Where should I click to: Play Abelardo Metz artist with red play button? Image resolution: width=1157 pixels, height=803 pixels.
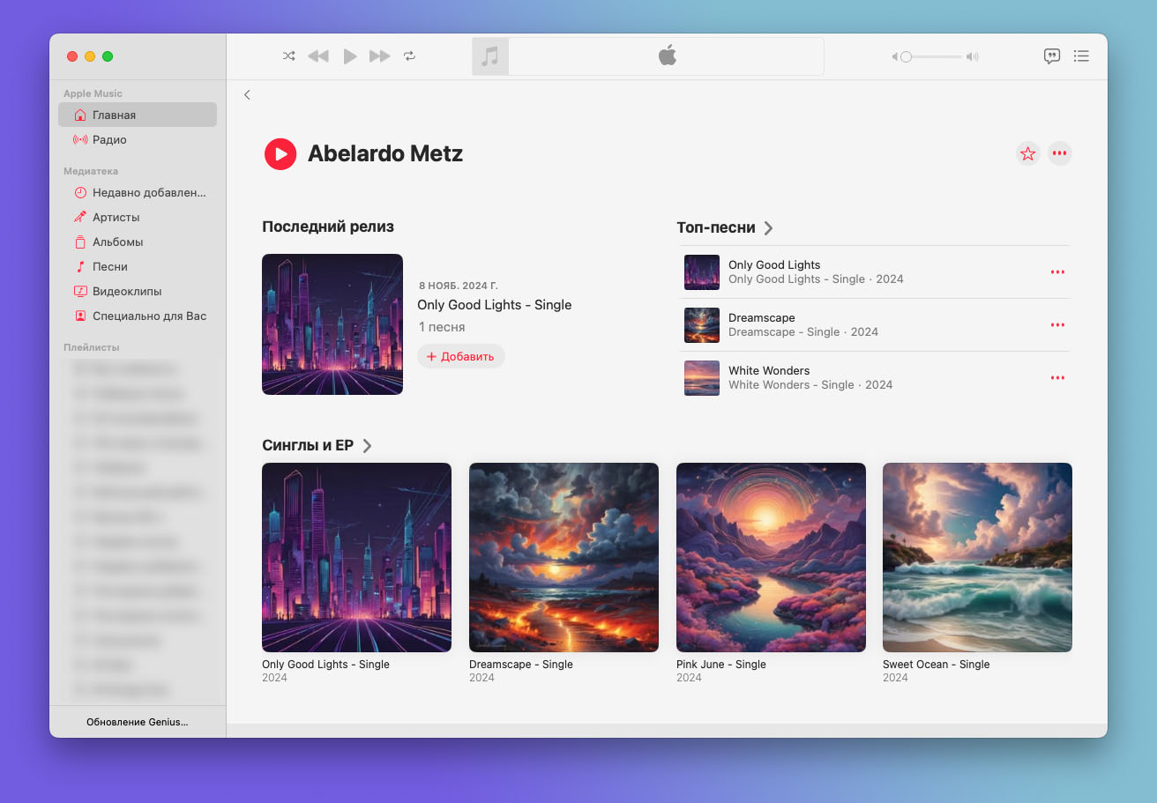[280, 154]
